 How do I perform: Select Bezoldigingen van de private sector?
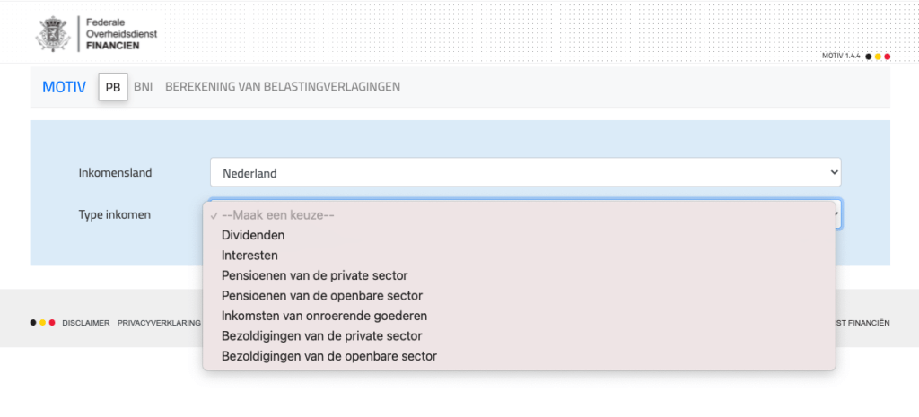click(x=321, y=335)
